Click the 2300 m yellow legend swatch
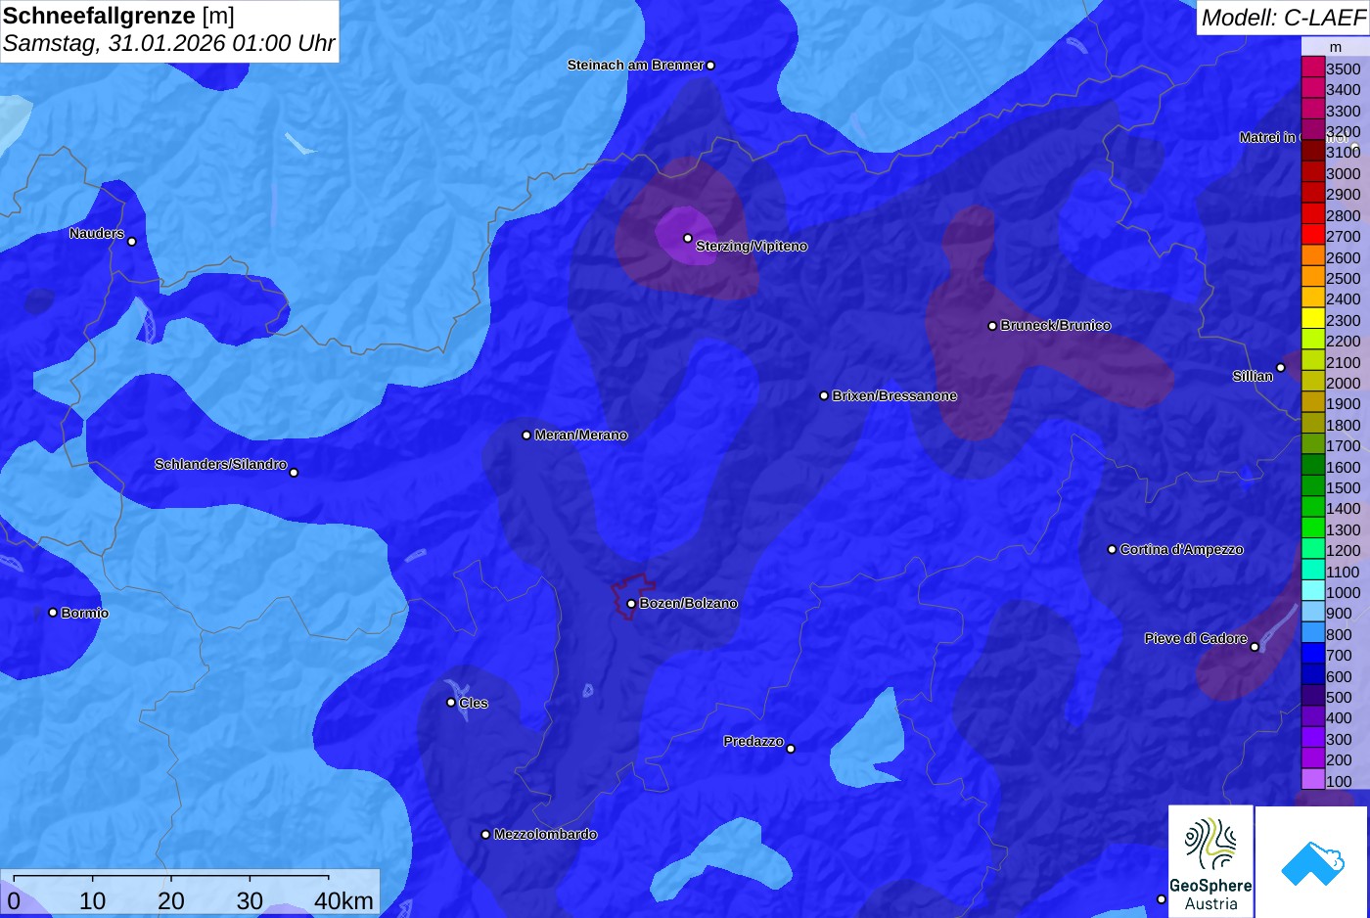 1312,319
